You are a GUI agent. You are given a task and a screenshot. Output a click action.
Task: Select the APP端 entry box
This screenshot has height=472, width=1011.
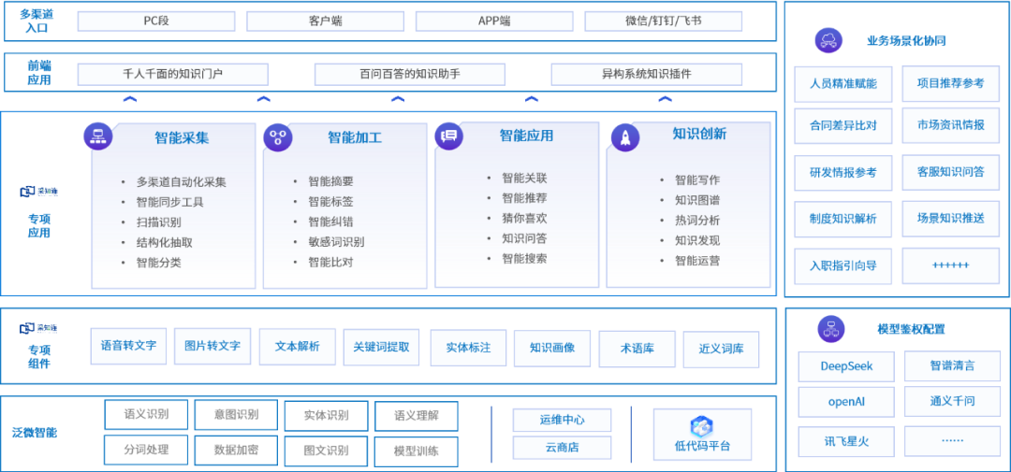coord(494,21)
